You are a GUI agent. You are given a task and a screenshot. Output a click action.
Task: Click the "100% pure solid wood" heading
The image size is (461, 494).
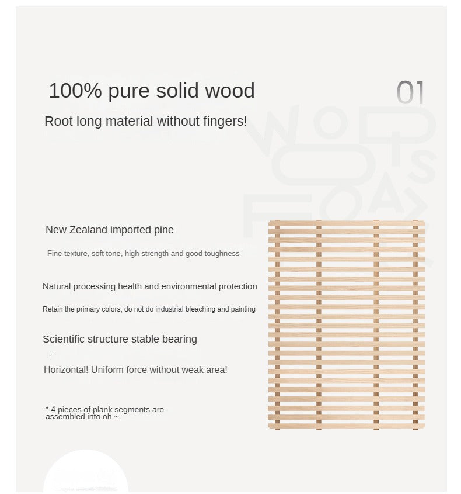pyautogui.click(x=152, y=91)
